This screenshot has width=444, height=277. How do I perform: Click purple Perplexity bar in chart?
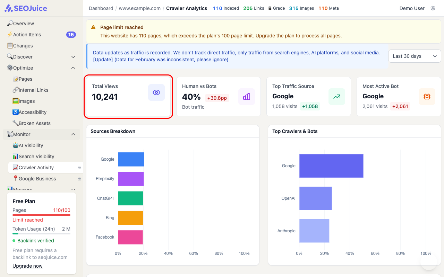131,179
